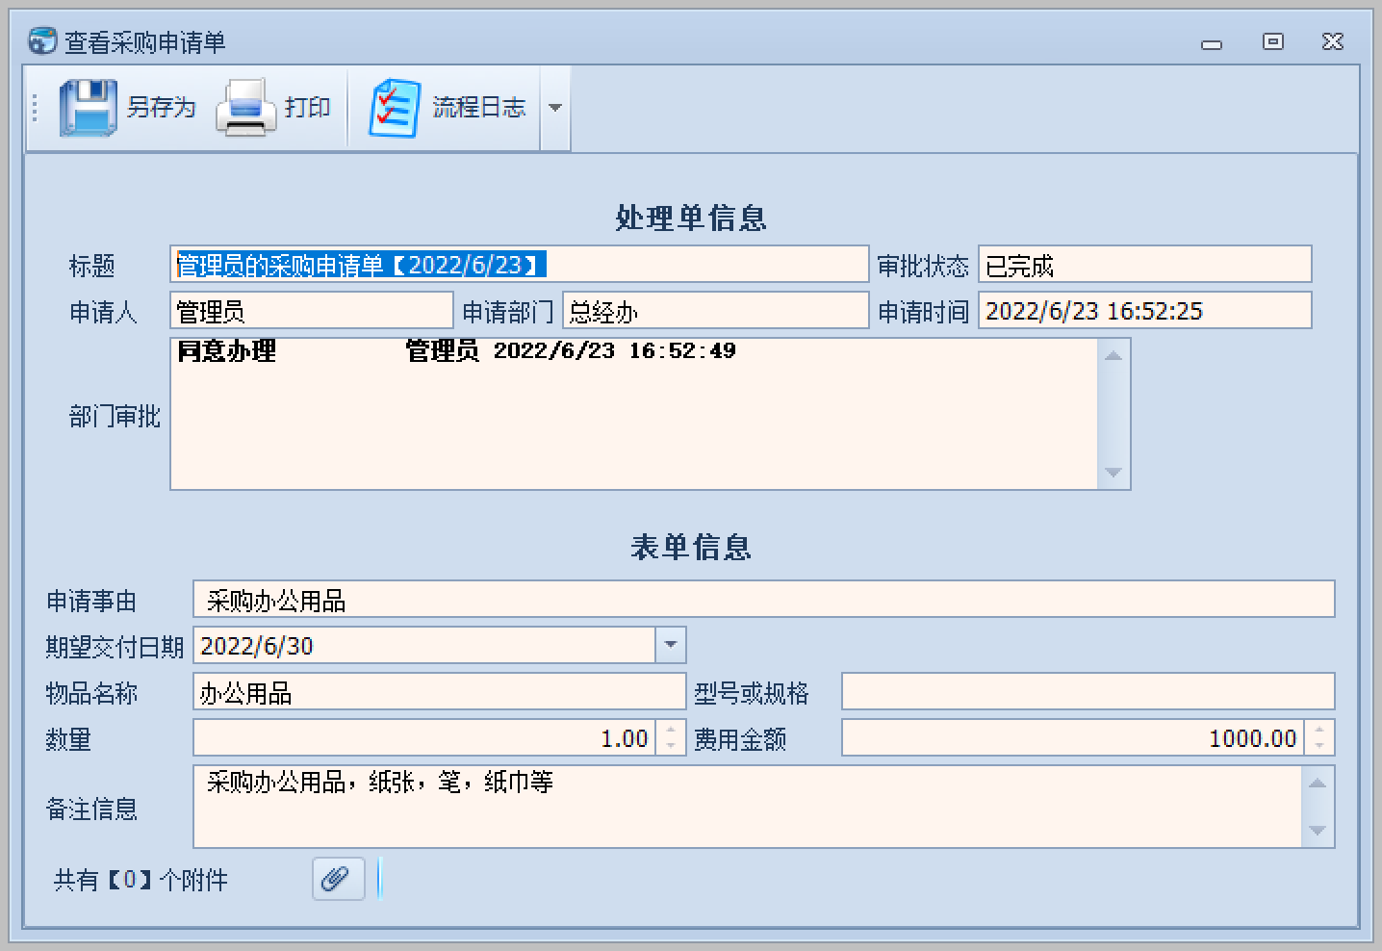The width and height of the screenshot is (1382, 951).
Task: Decrease the cost amount (费用金额) spinner
Action: click(1319, 746)
